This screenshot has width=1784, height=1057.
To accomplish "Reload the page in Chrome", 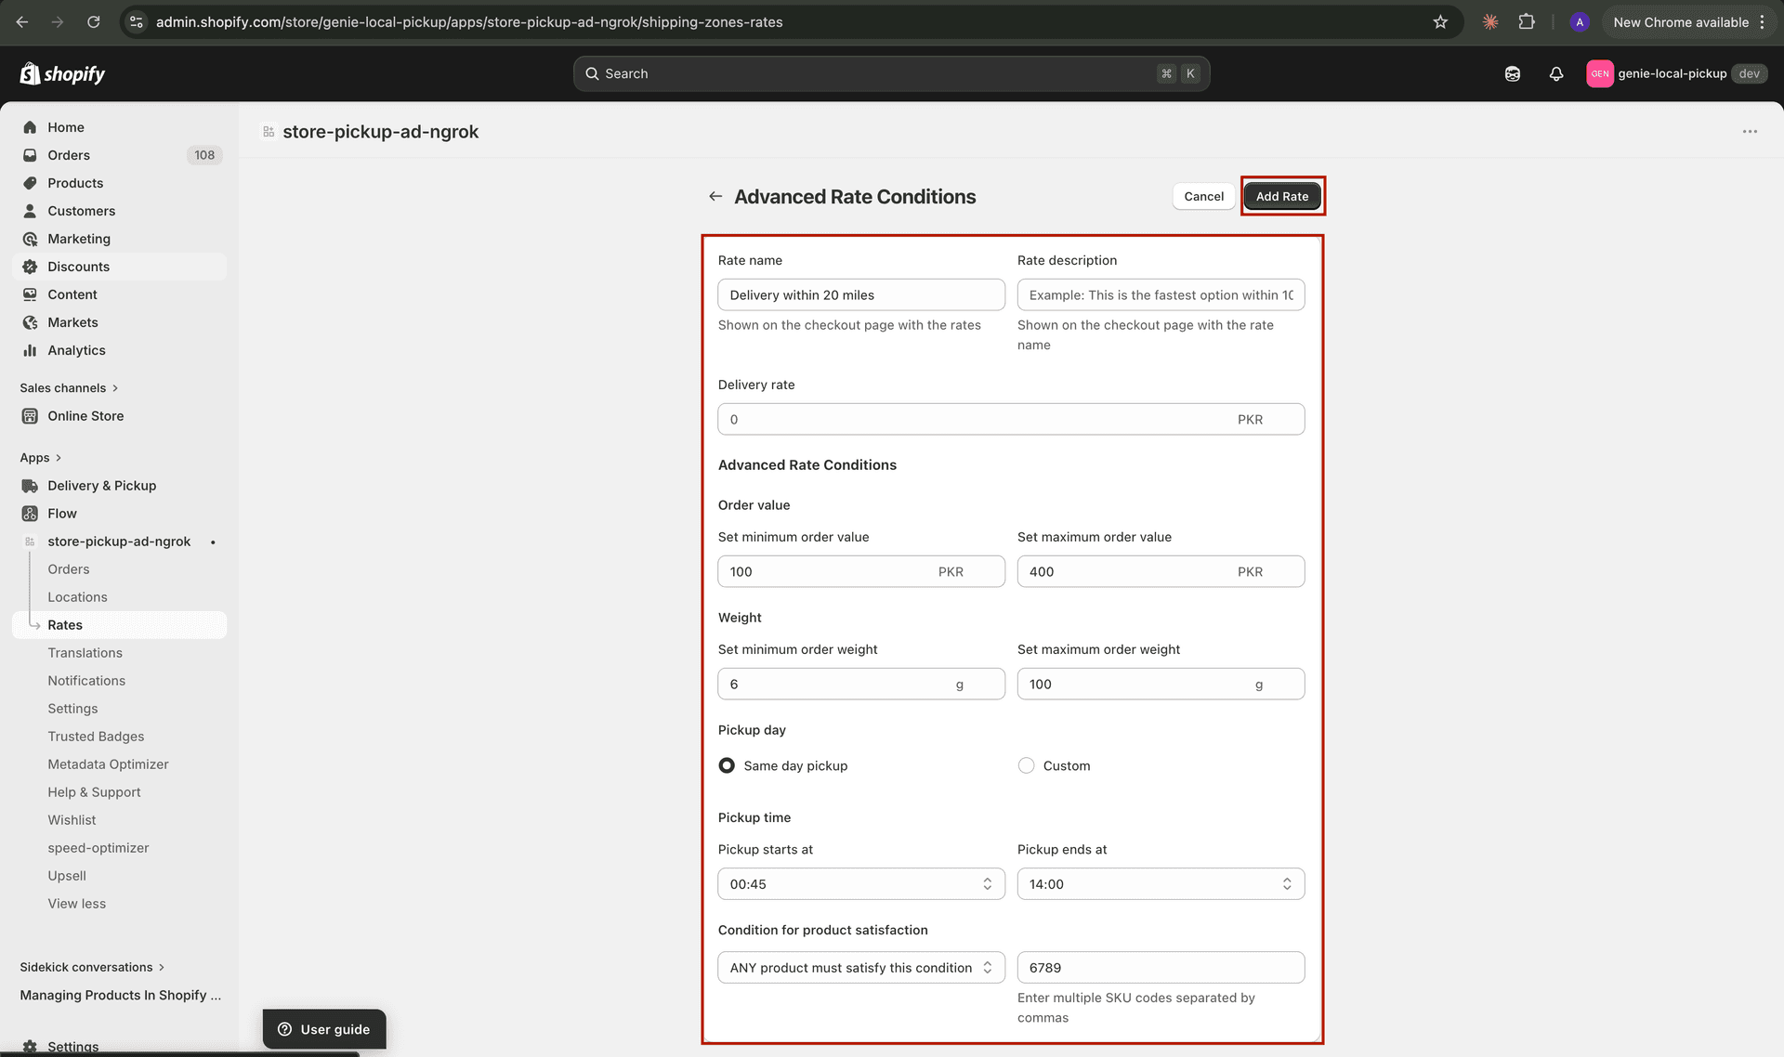I will coord(94,21).
